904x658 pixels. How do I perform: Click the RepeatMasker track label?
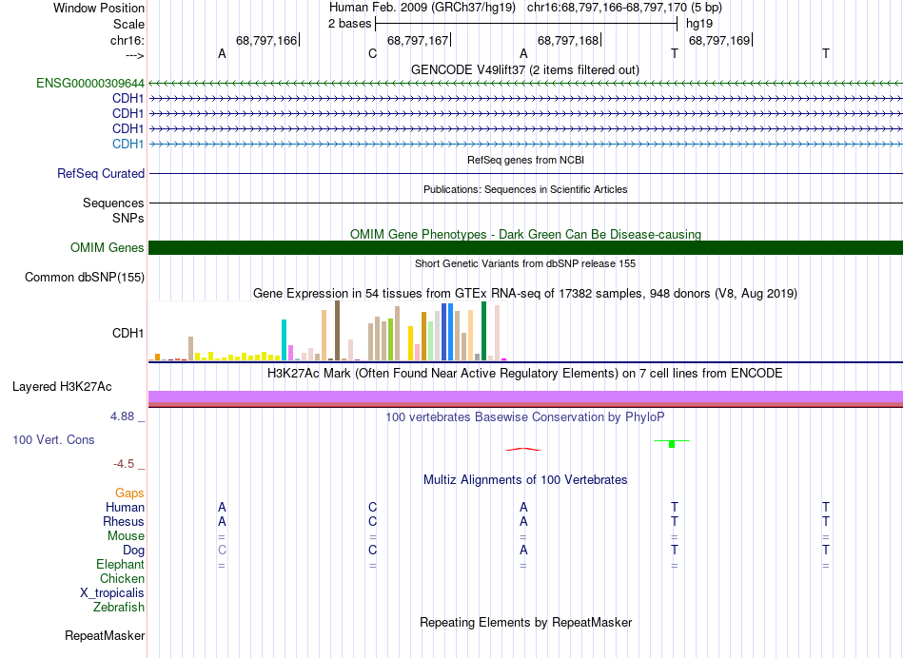(x=105, y=635)
